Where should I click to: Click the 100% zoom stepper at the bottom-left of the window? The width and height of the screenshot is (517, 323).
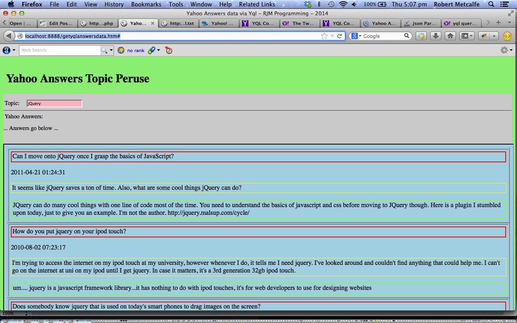[x=27, y=313]
